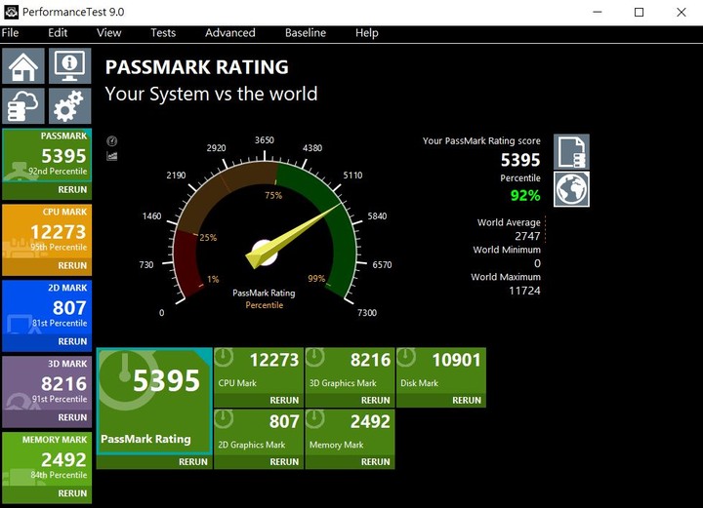The image size is (703, 508).
Task: Click the World Average 2747 value
Action: [x=527, y=236]
